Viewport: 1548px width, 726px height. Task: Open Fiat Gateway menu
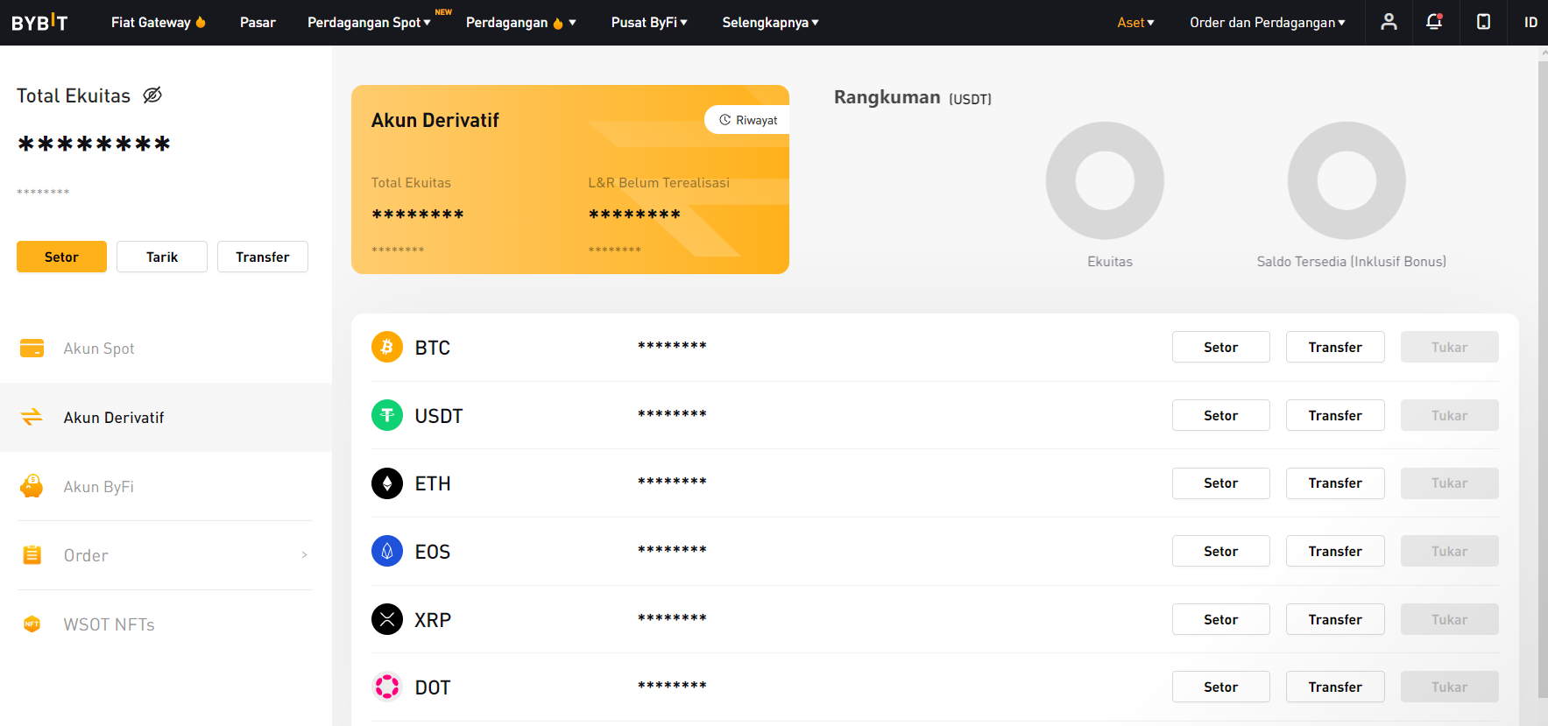click(159, 23)
